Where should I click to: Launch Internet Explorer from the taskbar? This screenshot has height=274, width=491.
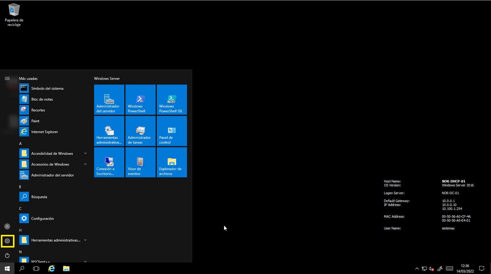pyautogui.click(x=52, y=268)
